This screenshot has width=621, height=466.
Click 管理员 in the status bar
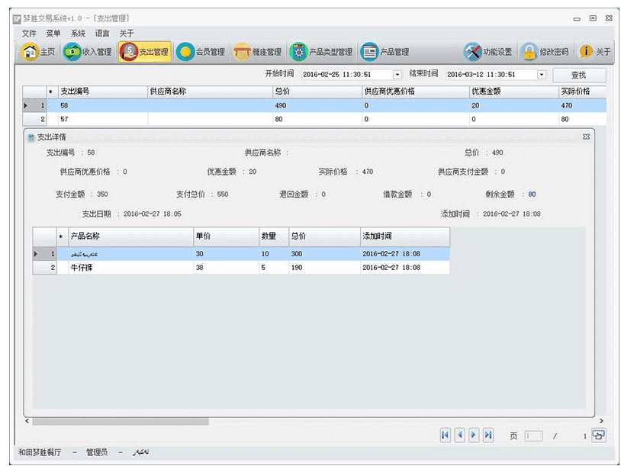click(97, 452)
